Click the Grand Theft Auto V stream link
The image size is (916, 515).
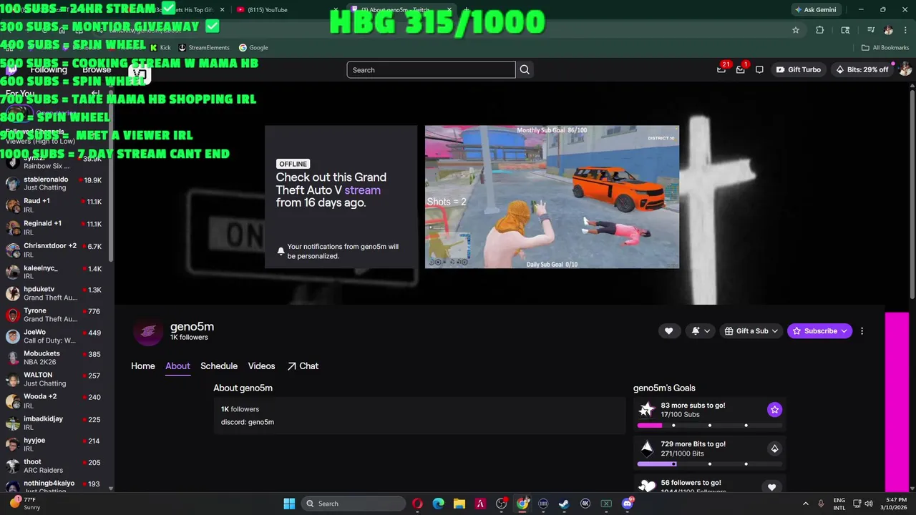click(362, 190)
